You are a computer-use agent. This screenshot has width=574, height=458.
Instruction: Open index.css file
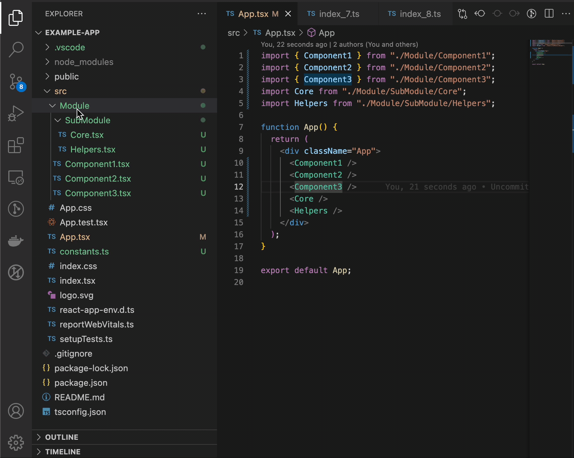(124, 266)
